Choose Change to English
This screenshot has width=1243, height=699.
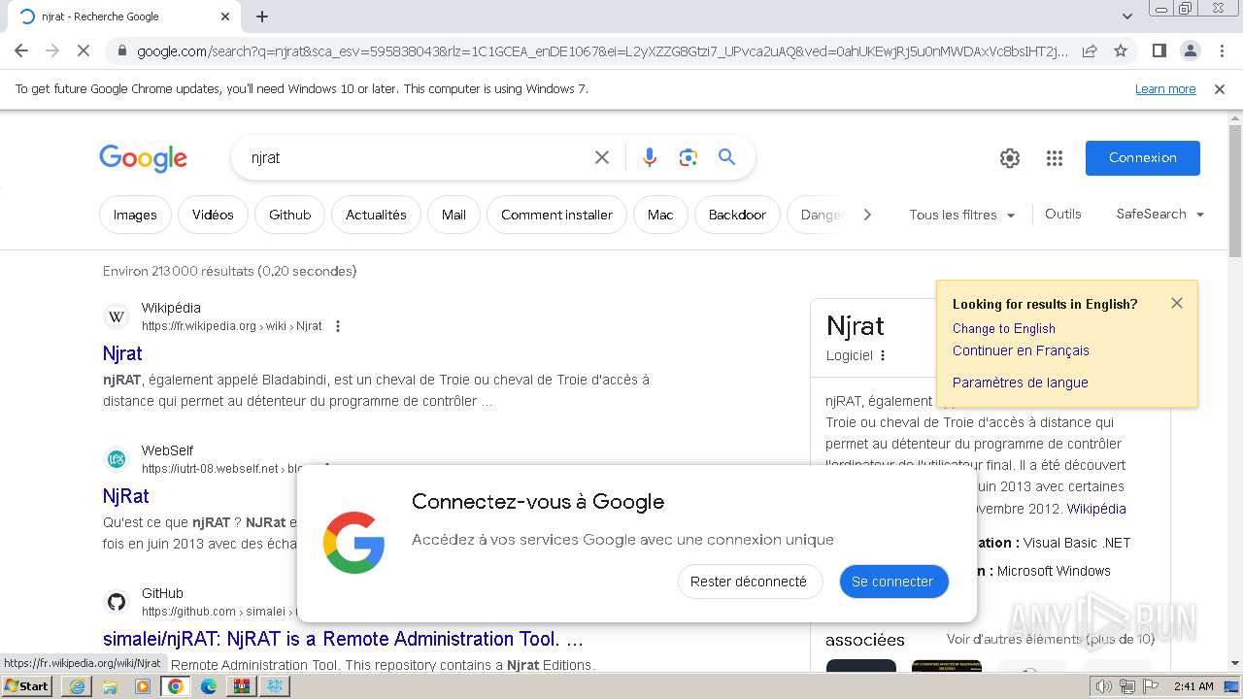(1003, 328)
